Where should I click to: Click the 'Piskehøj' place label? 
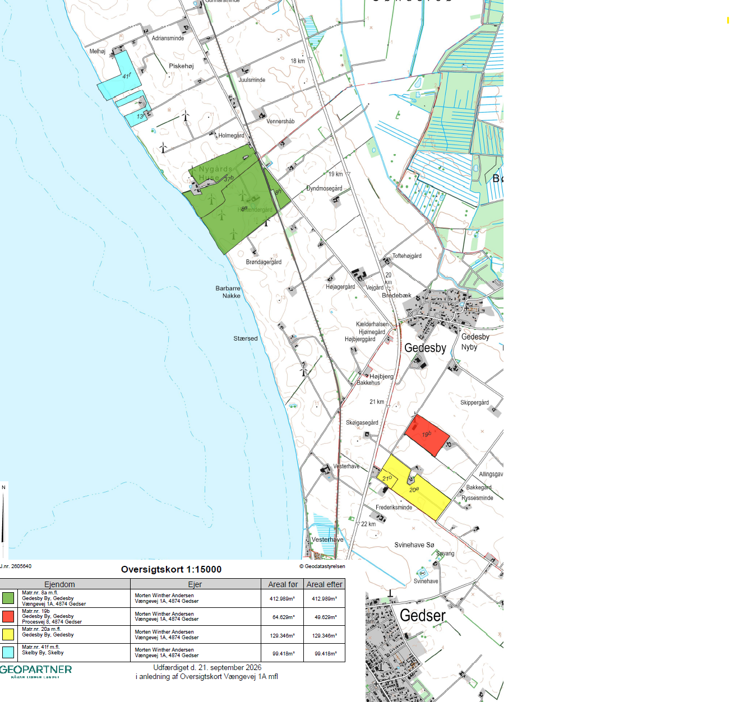click(x=181, y=66)
